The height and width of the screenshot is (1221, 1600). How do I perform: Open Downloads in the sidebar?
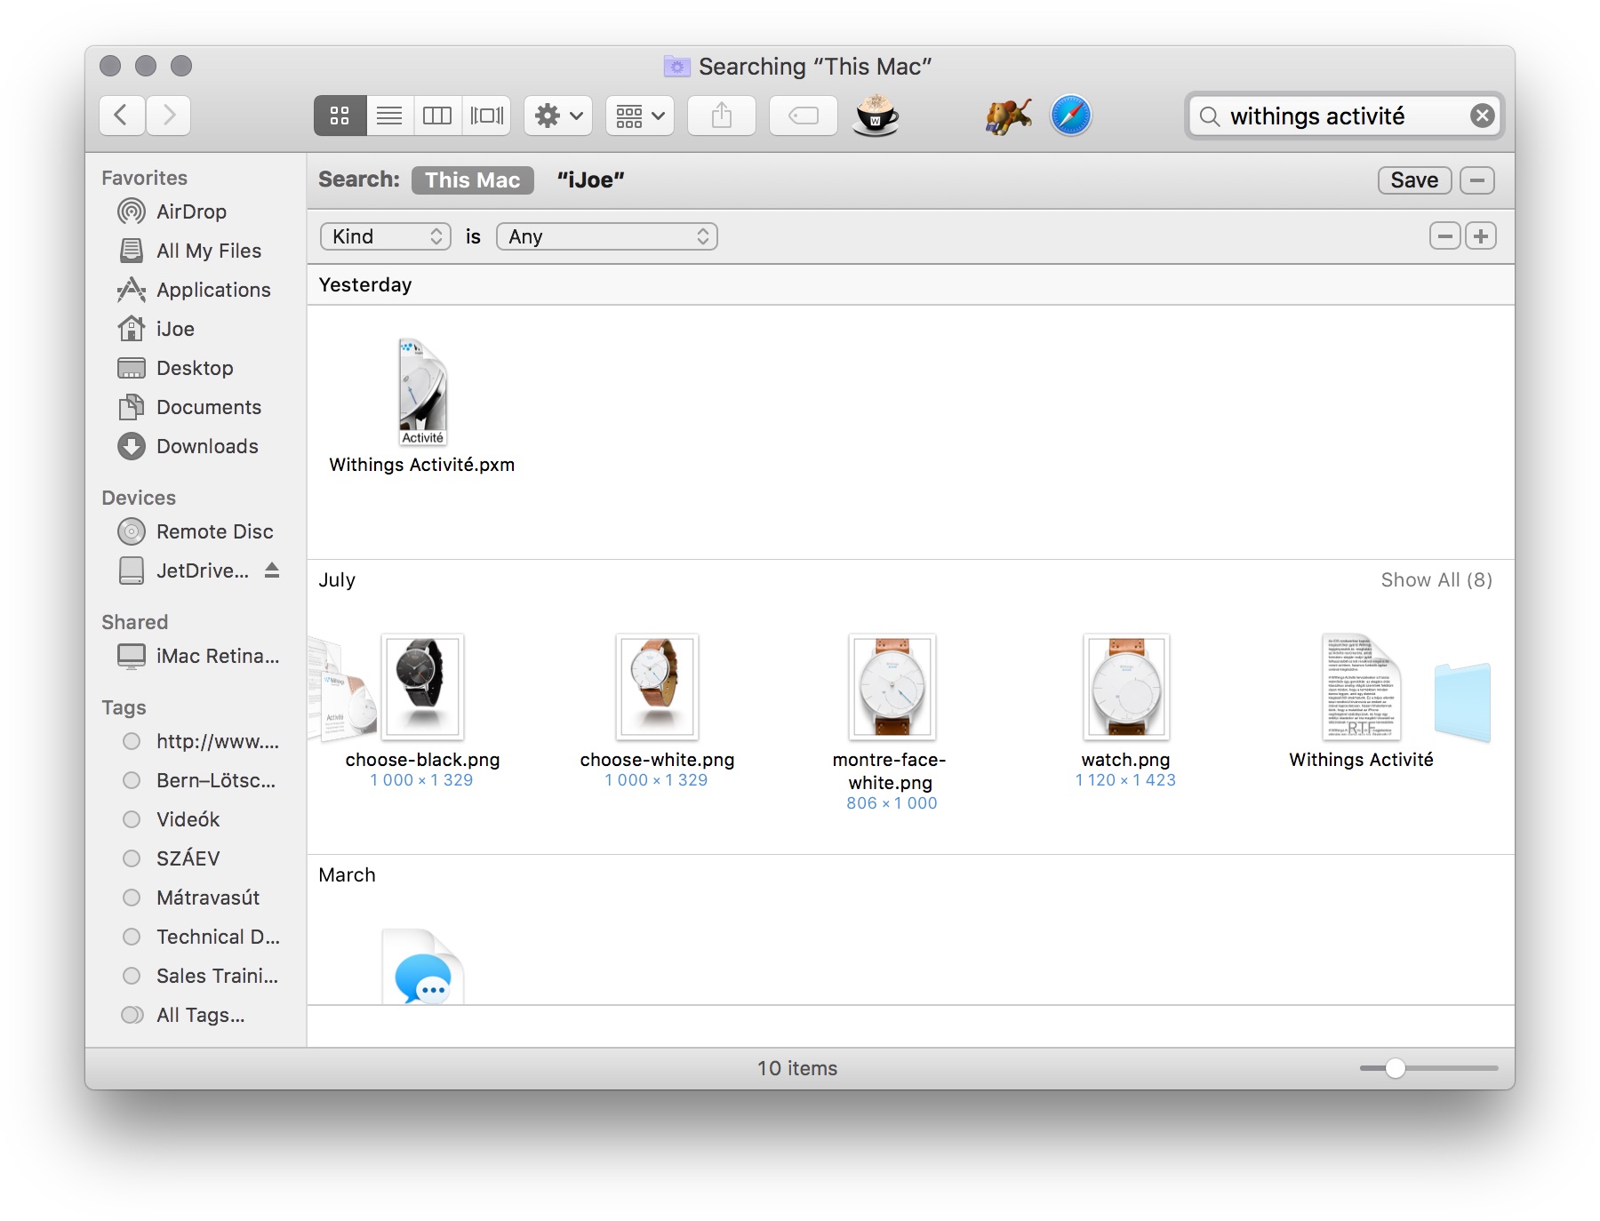click(x=207, y=446)
